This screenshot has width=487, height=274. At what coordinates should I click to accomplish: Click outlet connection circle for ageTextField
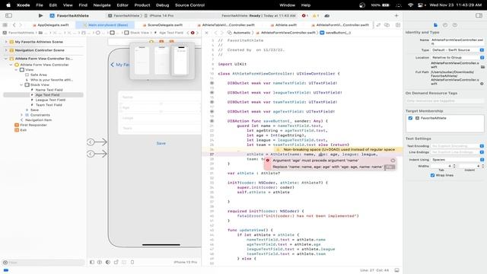click(212, 111)
